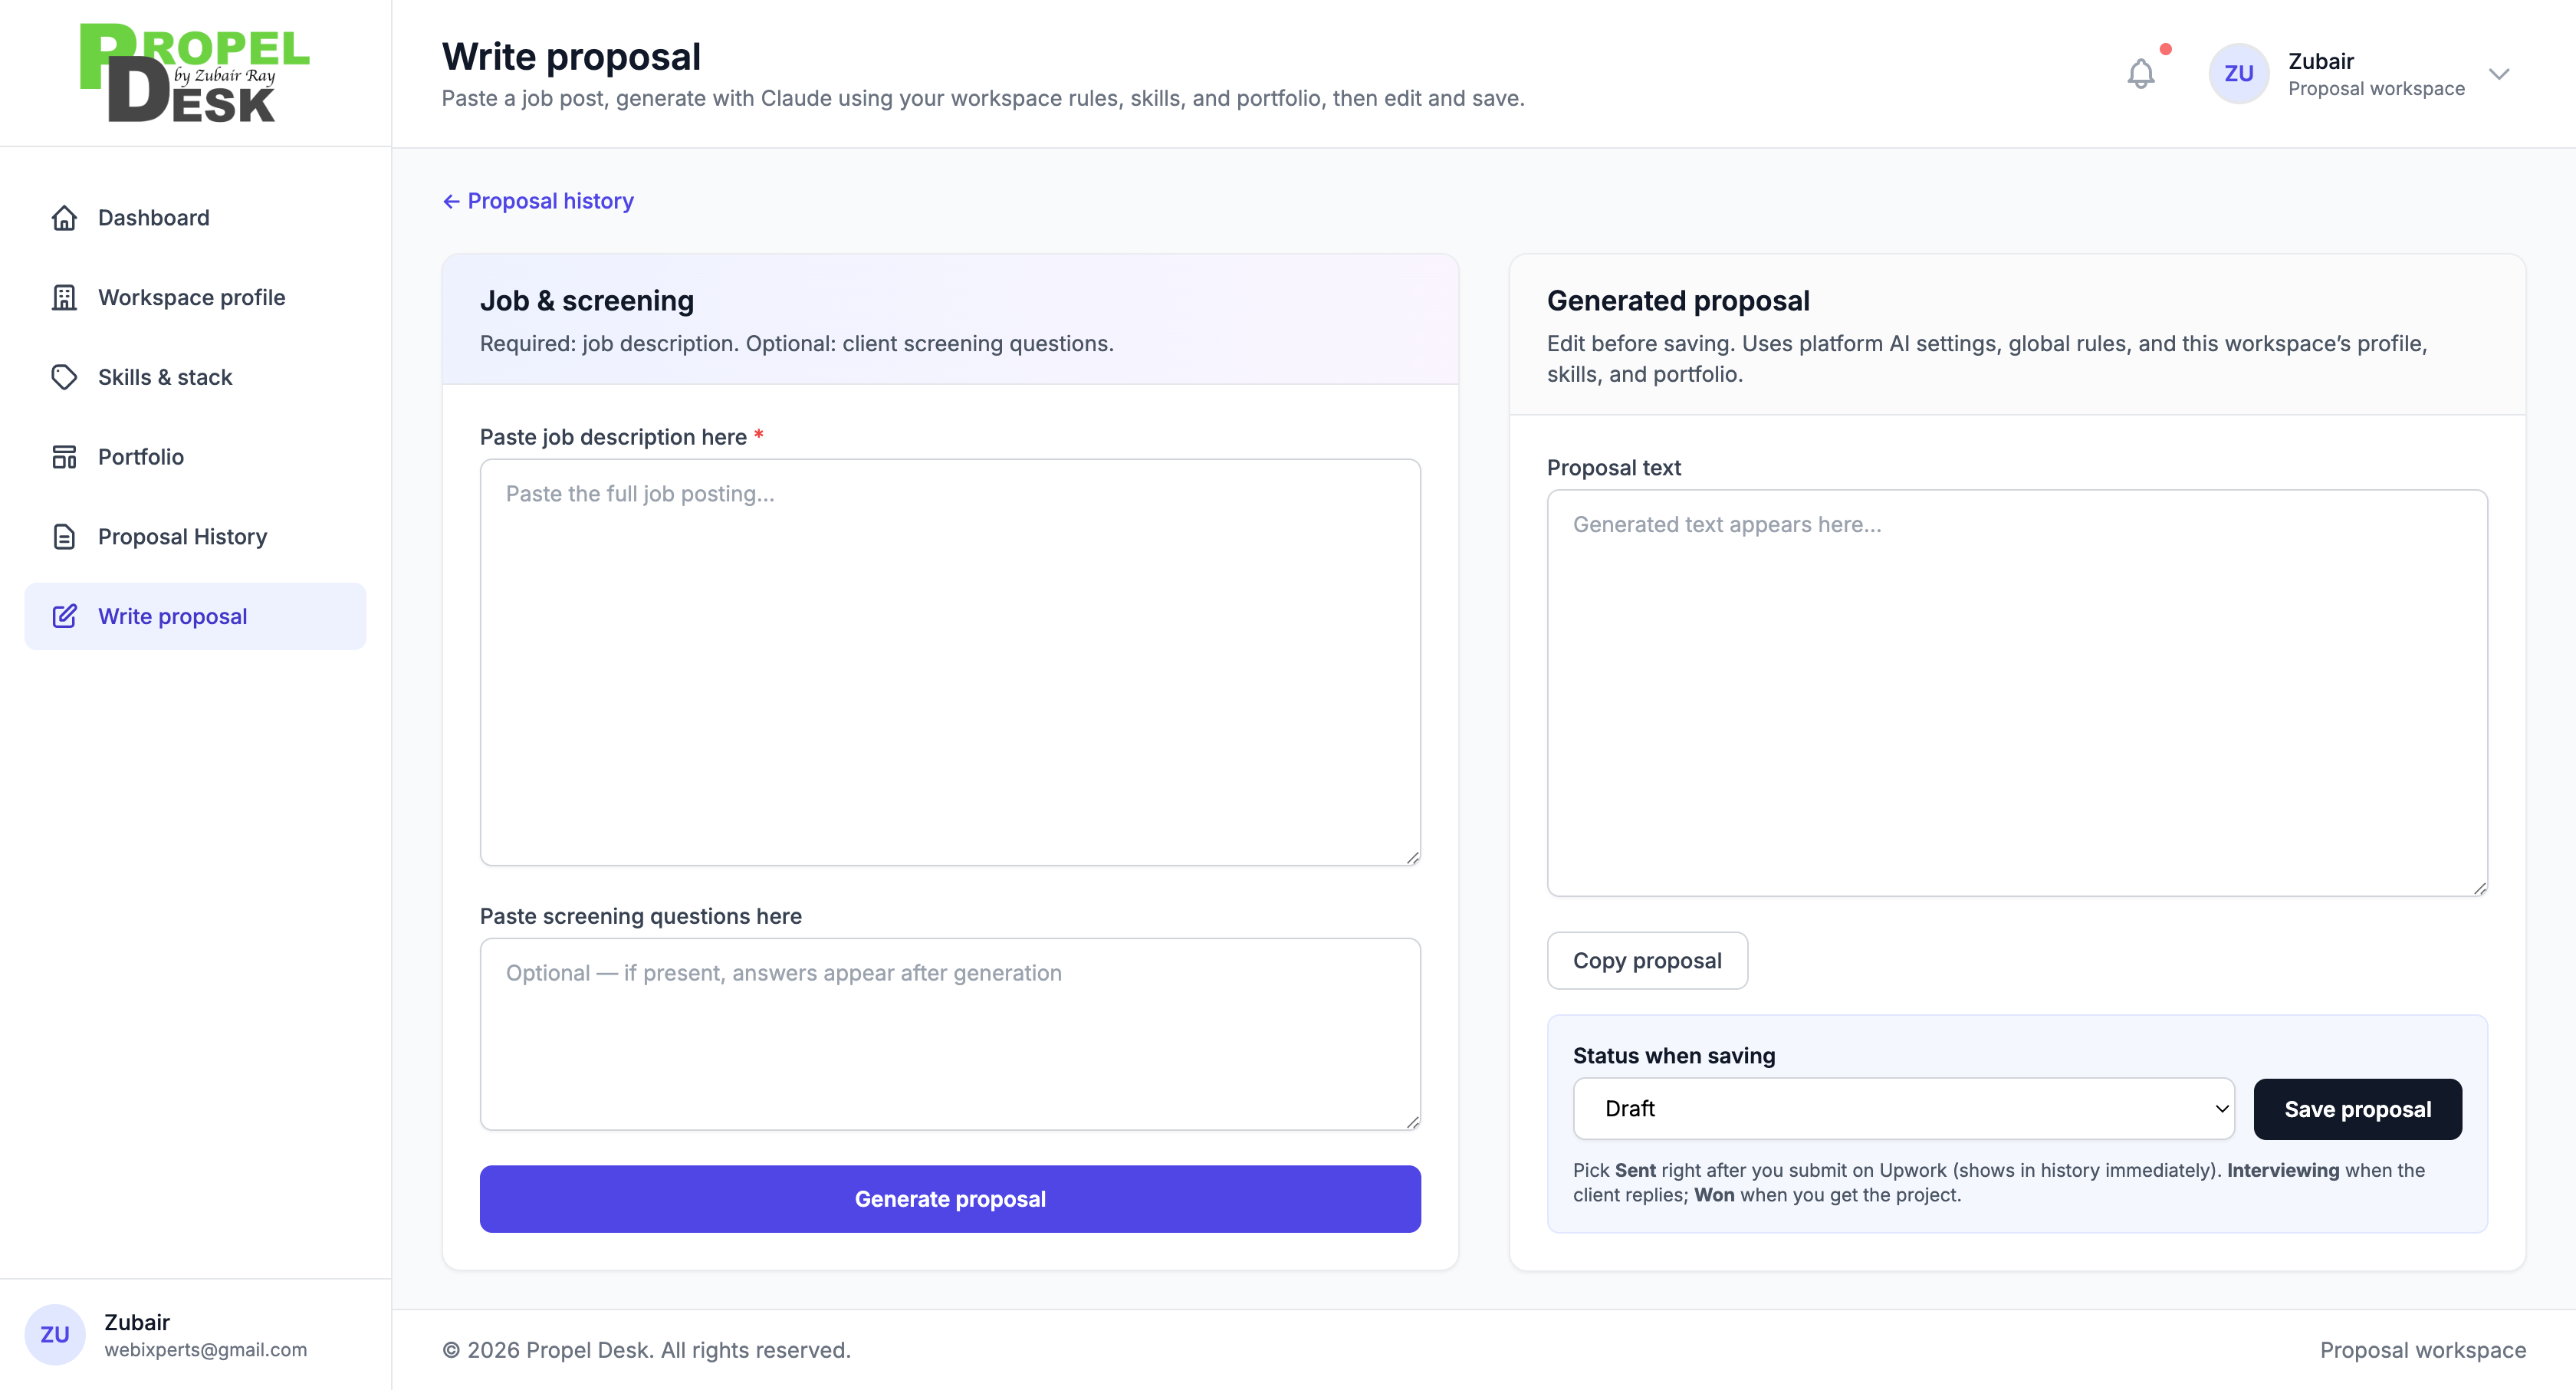Click the ZU avatar in the header
This screenshot has width=2576, height=1390.
(2239, 72)
